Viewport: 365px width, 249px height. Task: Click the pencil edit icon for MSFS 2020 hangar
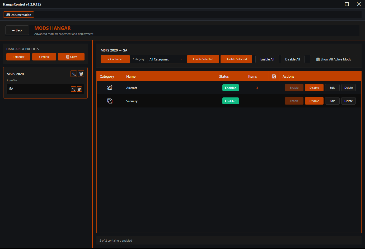click(73, 74)
